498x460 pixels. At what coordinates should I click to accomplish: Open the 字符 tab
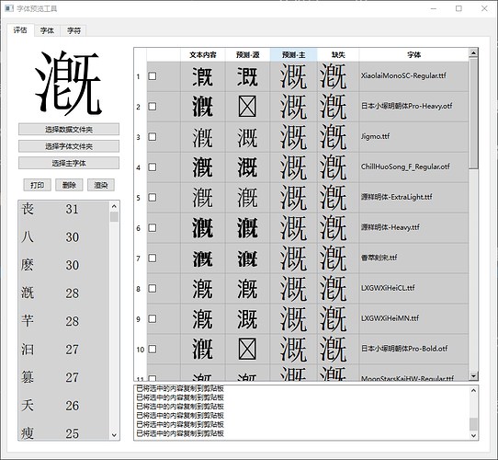pos(74,30)
